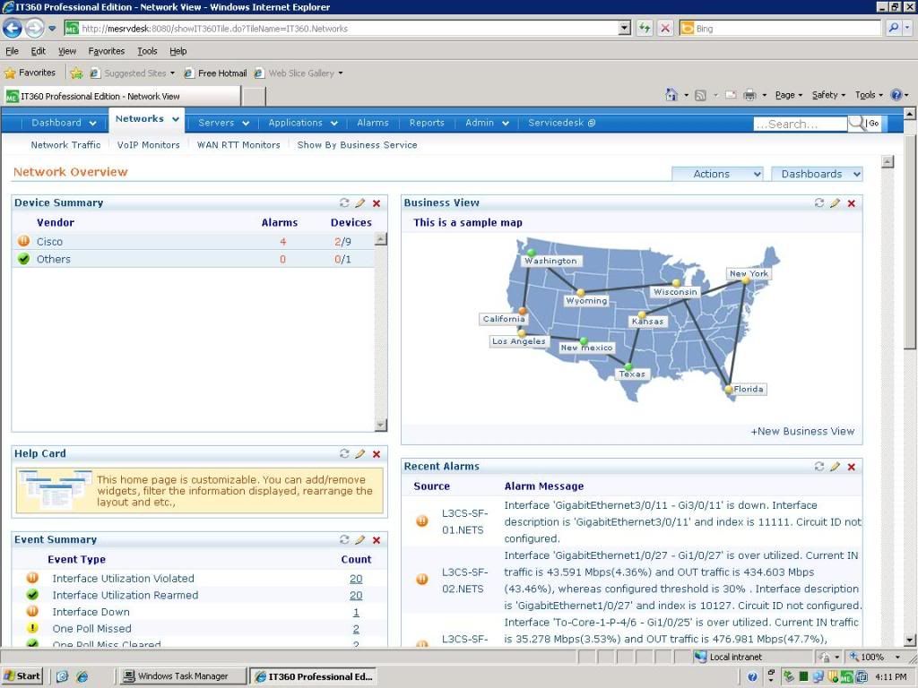Click the Windows Start button

22,676
